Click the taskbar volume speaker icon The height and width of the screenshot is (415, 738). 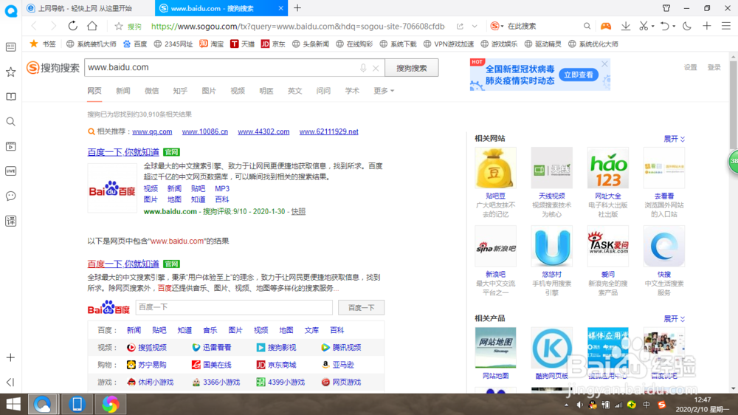coord(579,405)
